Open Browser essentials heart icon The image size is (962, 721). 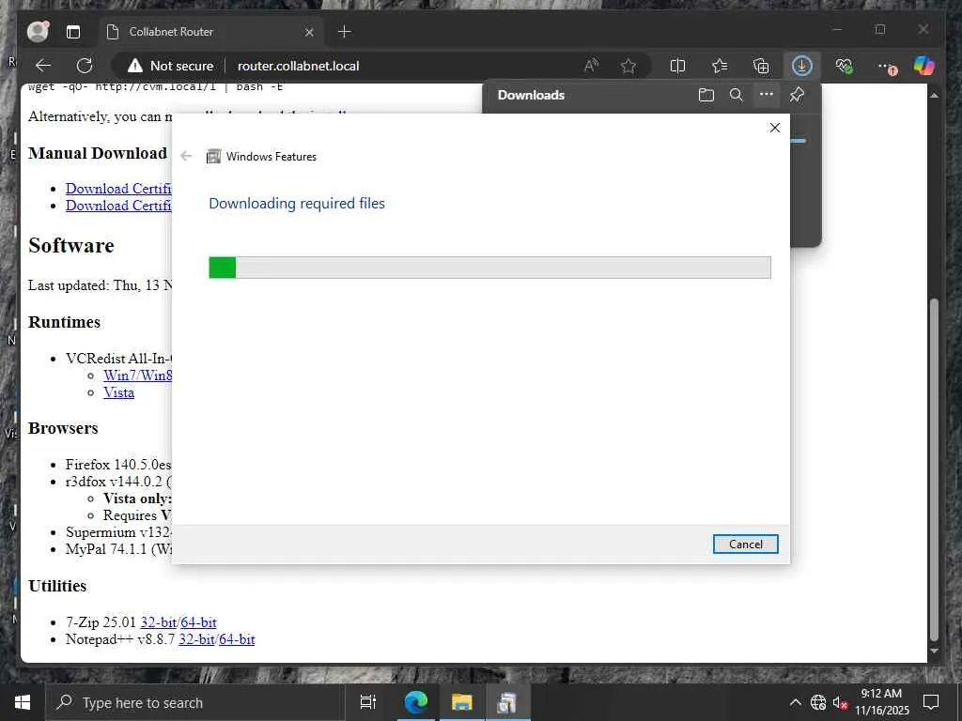[x=844, y=66]
